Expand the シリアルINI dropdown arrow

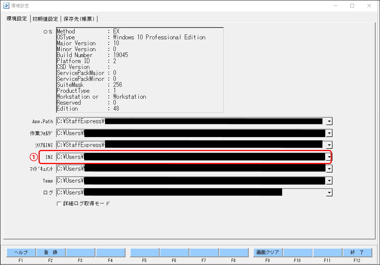329,145
